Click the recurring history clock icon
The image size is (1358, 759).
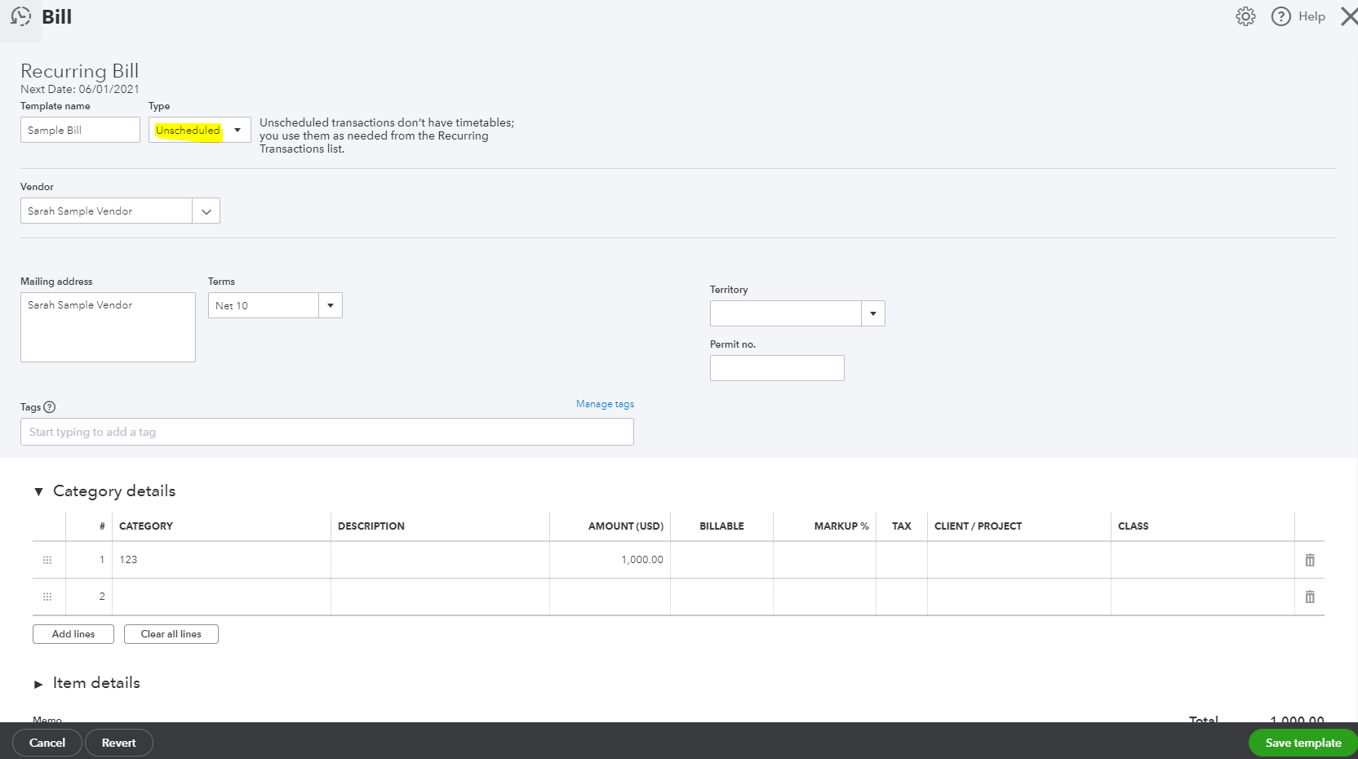click(20, 16)
